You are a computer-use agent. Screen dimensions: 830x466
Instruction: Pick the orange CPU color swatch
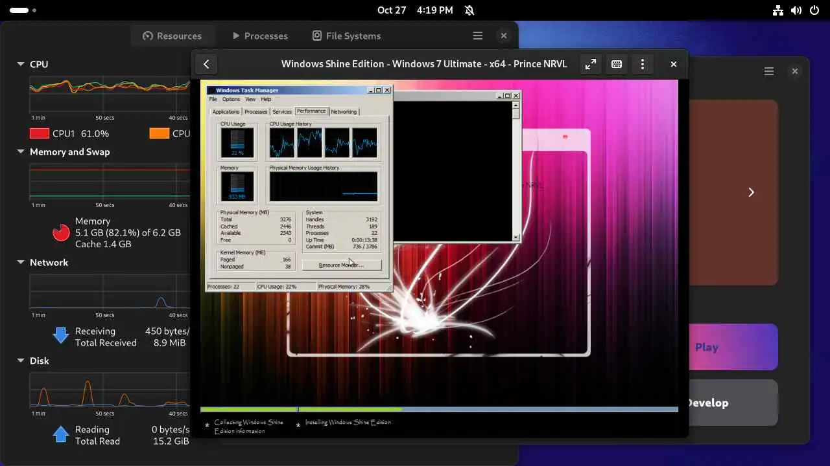tap(159, 133)
